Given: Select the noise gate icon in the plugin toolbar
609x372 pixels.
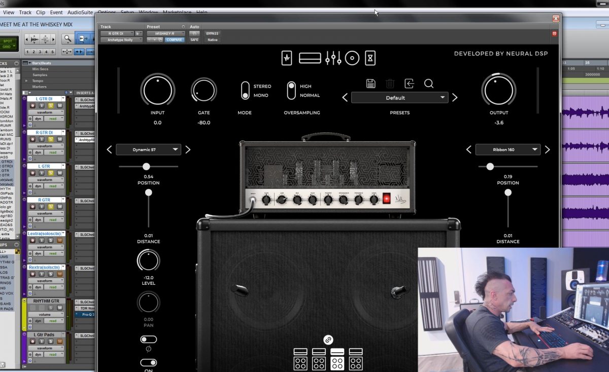Looking at the screenshot, I should point(286,58).
